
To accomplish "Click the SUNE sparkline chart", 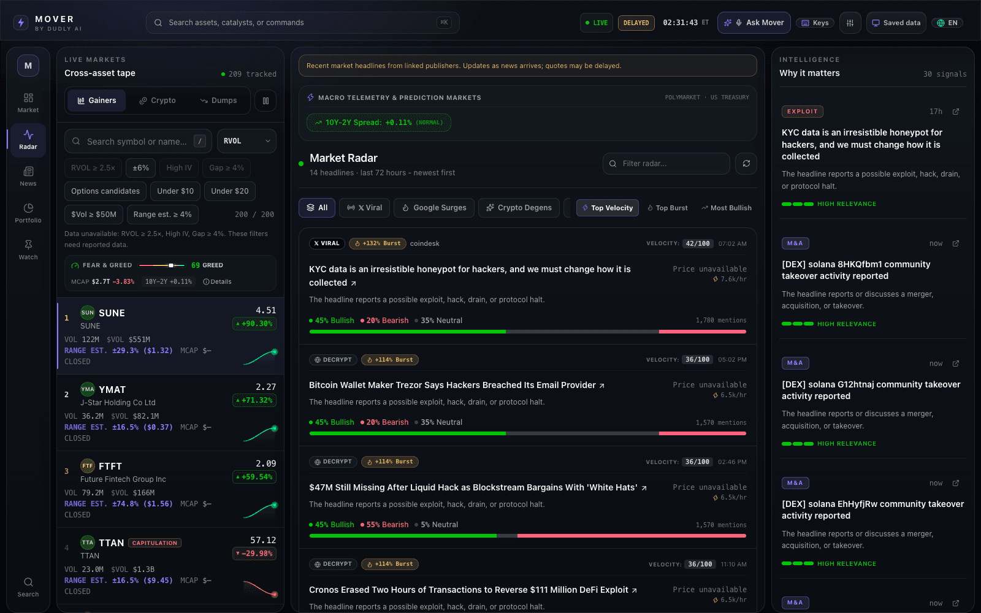I will click(x=261, y=357).
